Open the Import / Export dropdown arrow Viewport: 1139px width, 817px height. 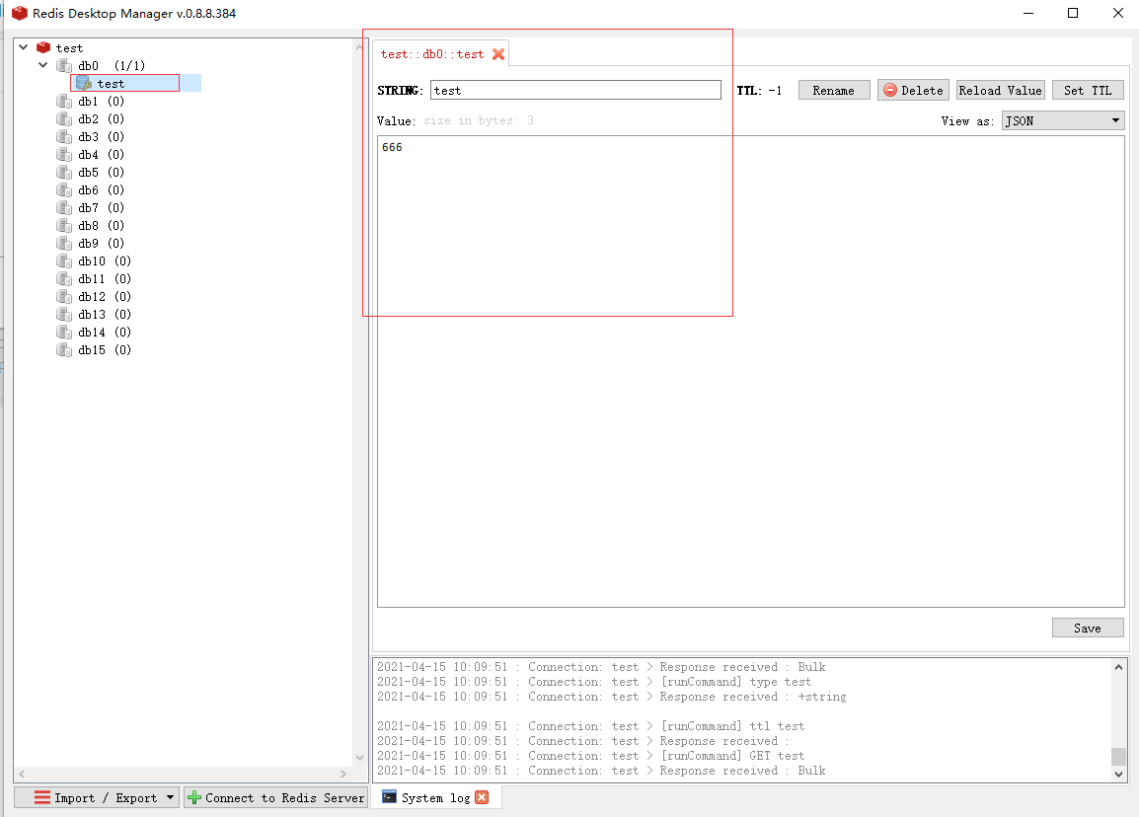click(168, 797)
